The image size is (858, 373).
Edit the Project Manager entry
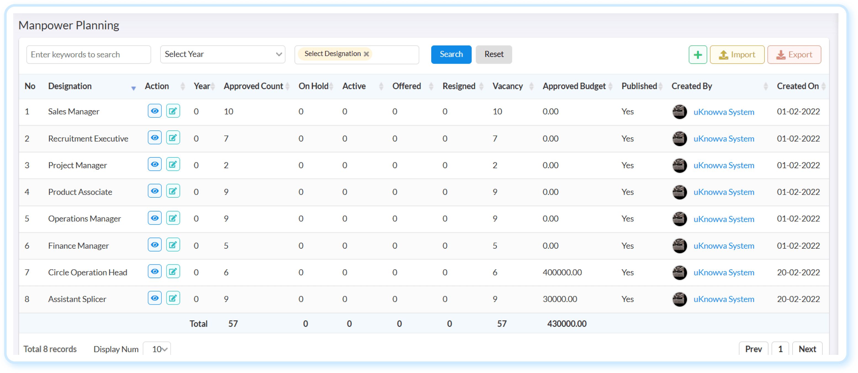[x=173, y=164]
